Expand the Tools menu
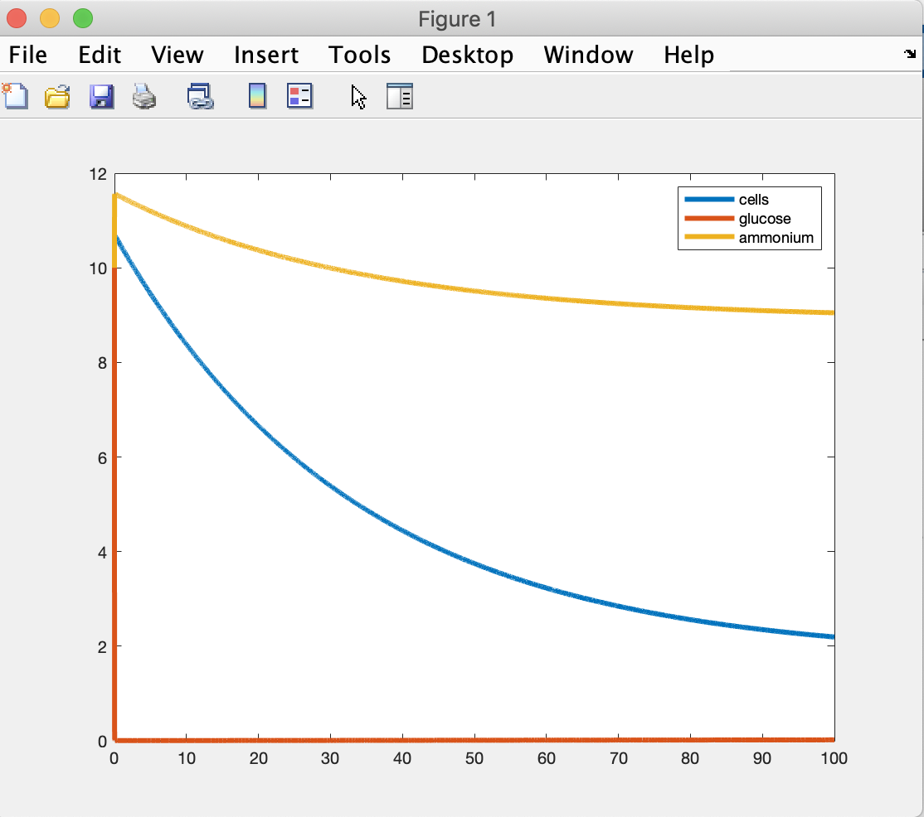The width and height of the screenshot is (924, 817). click(x=359, y=56)
